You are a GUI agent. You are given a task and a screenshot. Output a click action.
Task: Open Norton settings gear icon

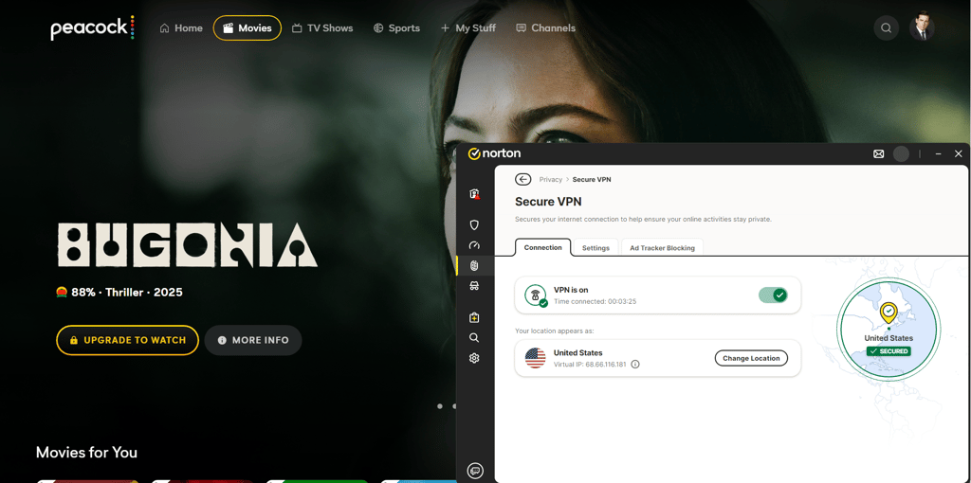474,358
